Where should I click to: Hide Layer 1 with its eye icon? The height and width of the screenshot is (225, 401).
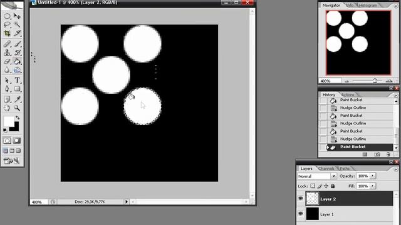pyautogui.click(x=301, y=214)
